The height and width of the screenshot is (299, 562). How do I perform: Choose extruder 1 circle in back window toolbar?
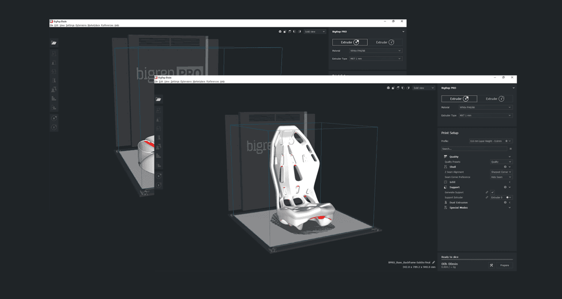pos(54,127)
